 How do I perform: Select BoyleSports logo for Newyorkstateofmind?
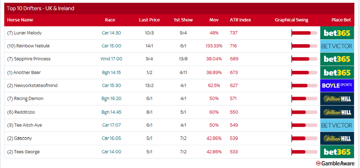(337, 86)
